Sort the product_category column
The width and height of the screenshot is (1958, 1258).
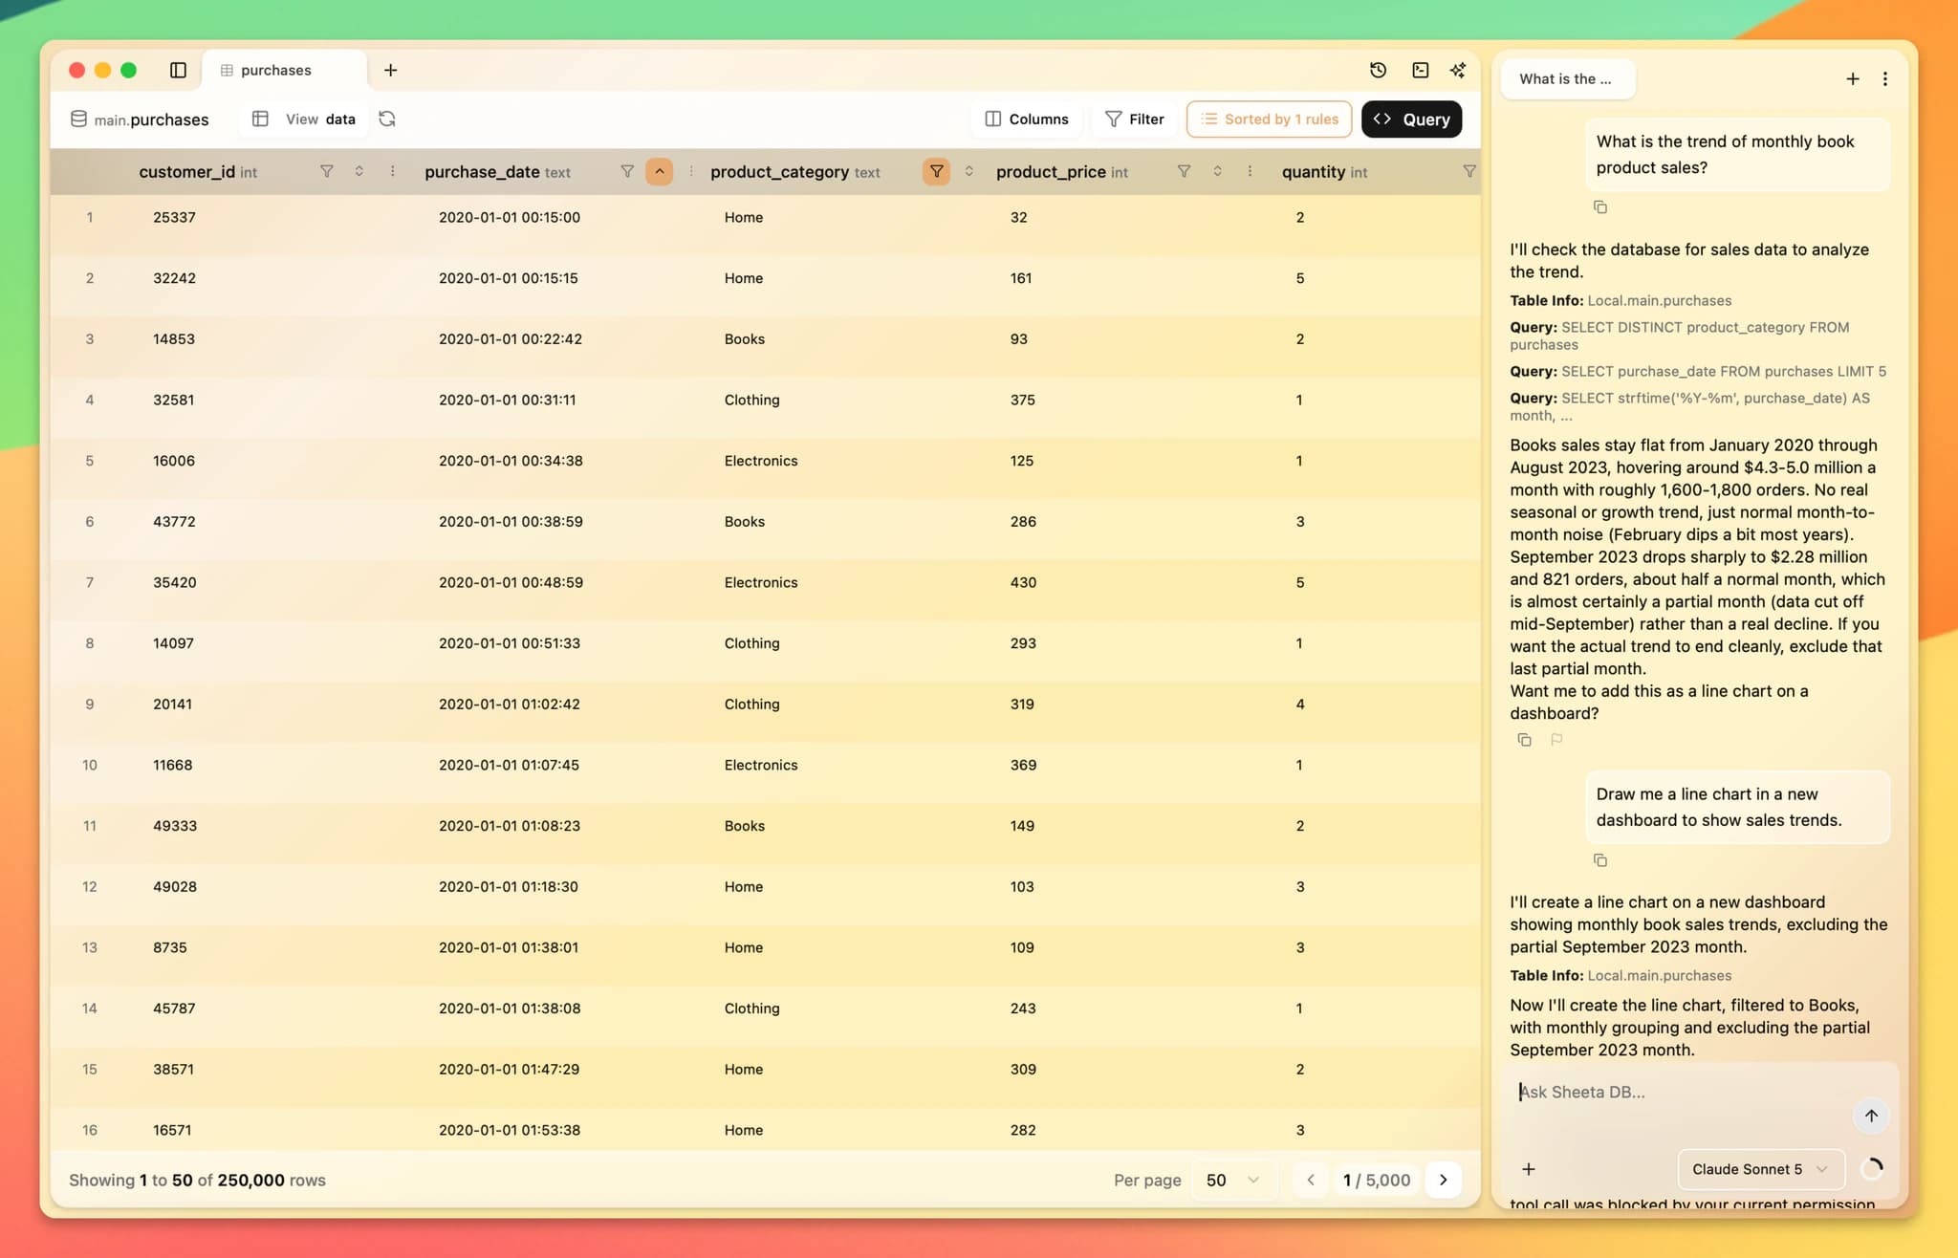point(968,171)
